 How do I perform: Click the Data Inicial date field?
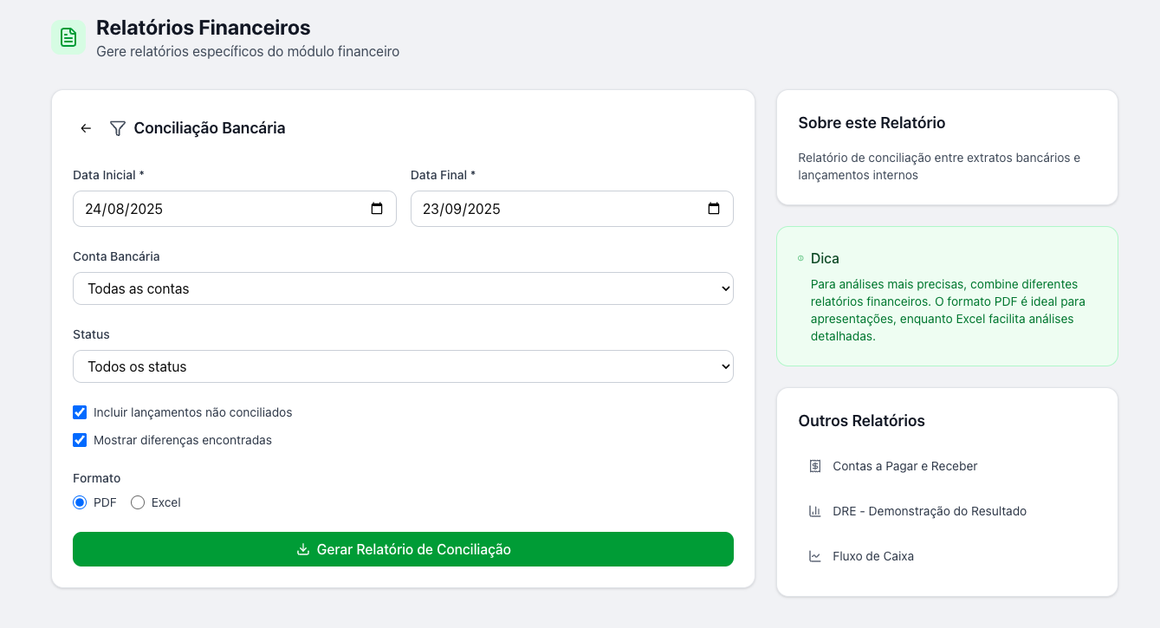click(217, 209)
